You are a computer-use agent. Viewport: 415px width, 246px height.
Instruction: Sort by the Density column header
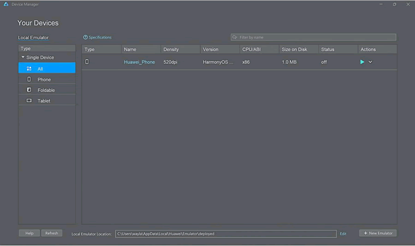pyautogui.click(x=180, y=49)
